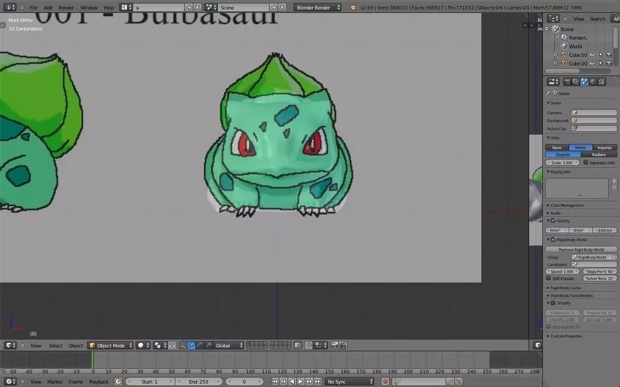Open the No Sync dropdown
The image size is (620, 387).
[x=349, y=382]
